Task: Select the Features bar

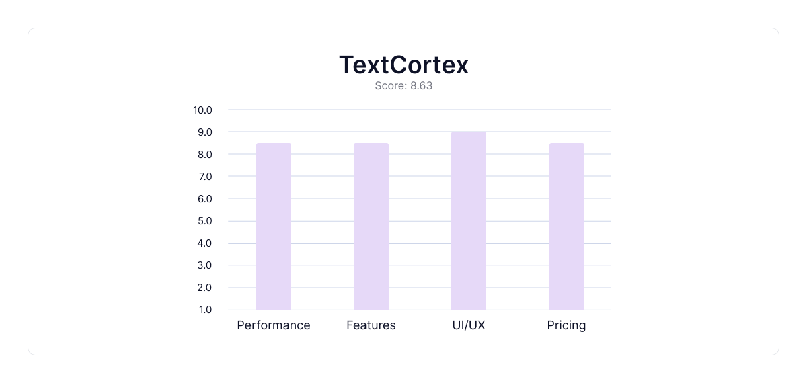Action: (x=371, y=226)
